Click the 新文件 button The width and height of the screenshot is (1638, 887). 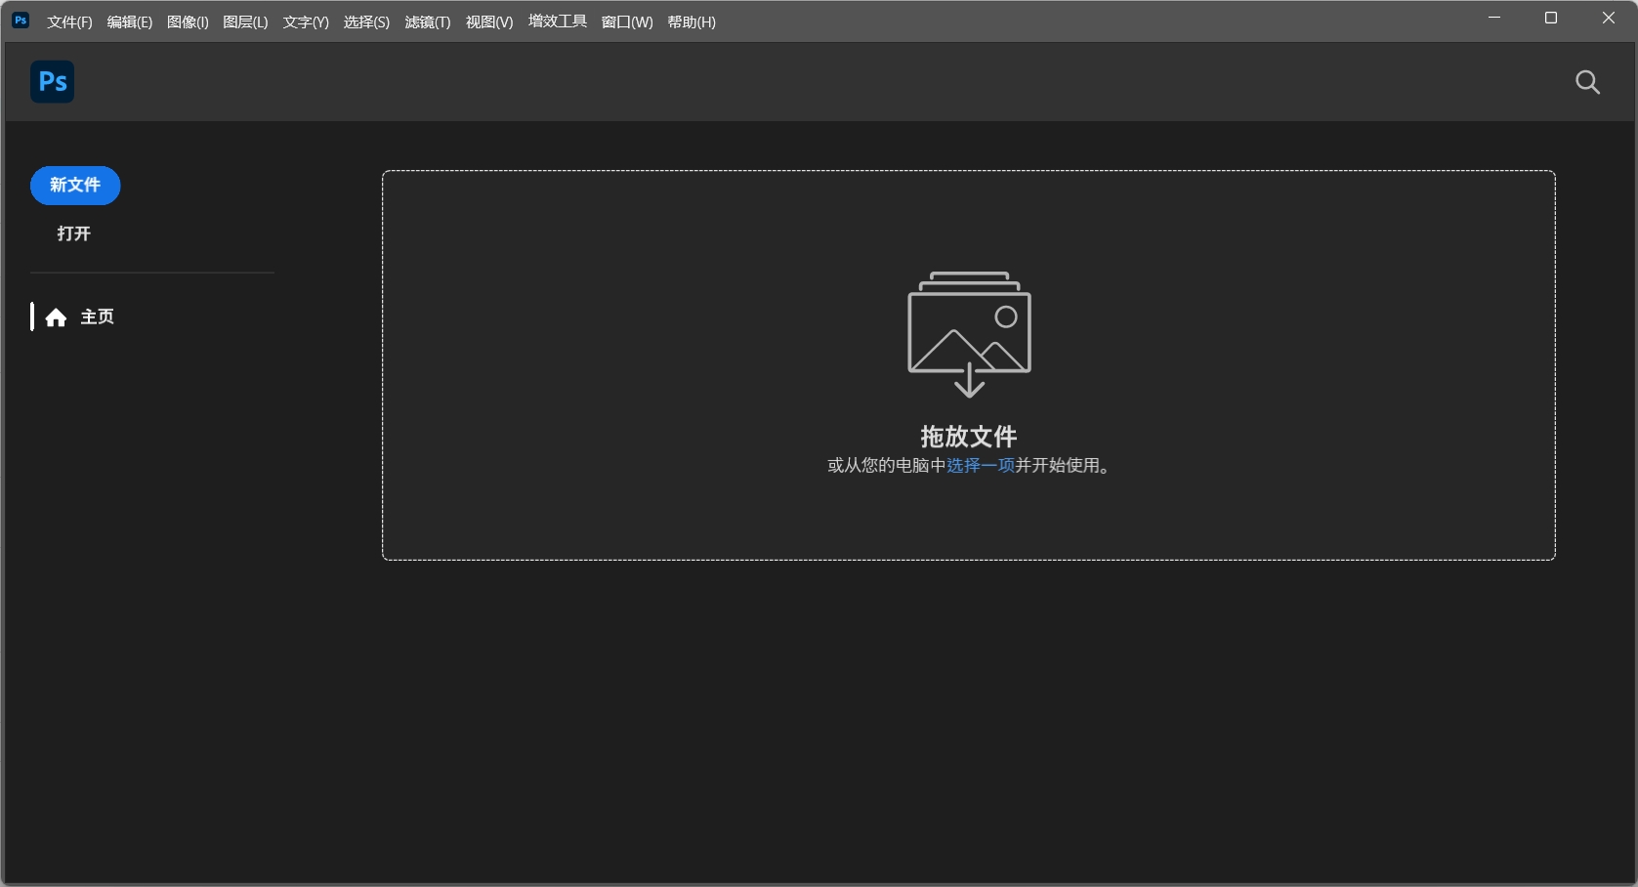tap(75, 186)
